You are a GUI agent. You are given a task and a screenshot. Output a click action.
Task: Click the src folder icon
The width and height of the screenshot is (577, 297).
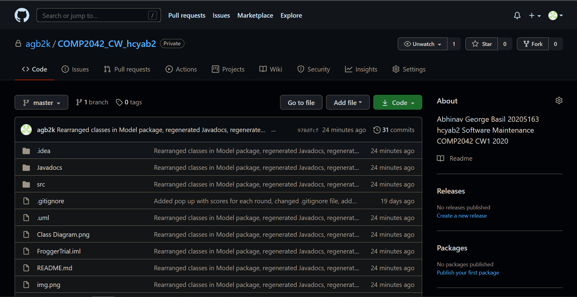click(x=26, y=184)
